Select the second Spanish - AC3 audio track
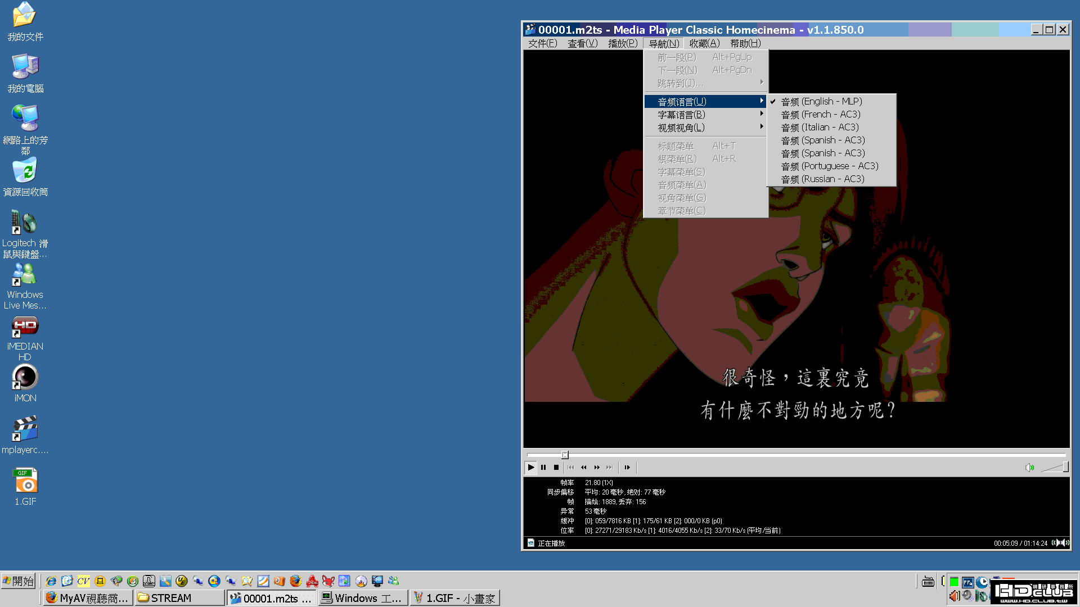 831,153
